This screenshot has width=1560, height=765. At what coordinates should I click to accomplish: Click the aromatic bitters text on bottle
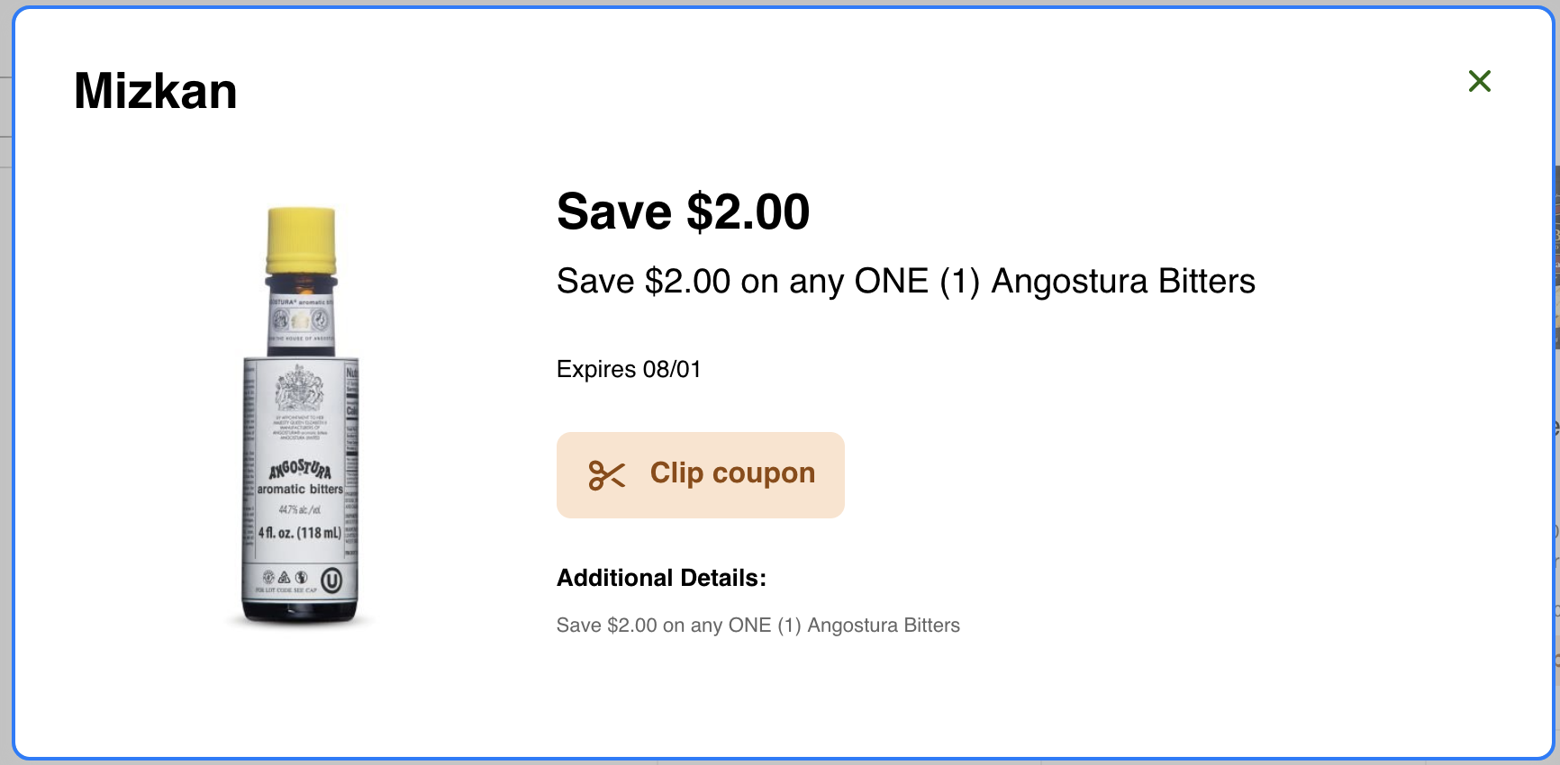click(300, 490)
